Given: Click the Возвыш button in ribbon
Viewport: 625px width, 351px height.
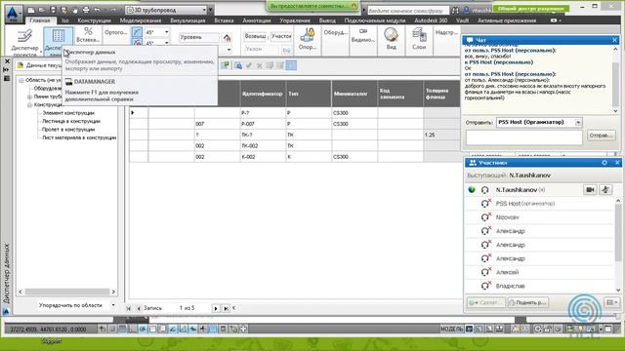Looking at the screenshot, I should click(x=255, y=36).
